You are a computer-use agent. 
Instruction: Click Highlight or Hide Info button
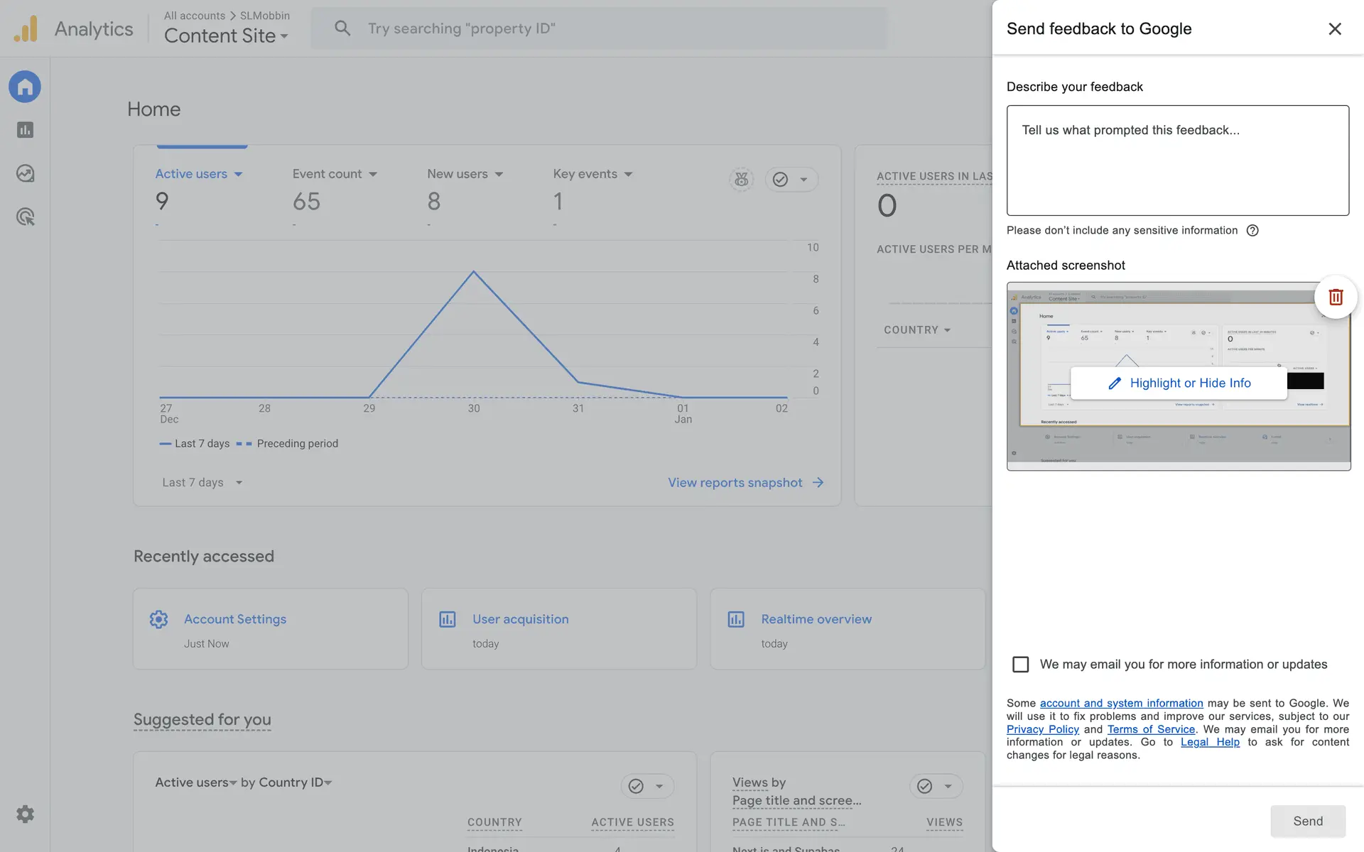click(x=1179, y=383)
